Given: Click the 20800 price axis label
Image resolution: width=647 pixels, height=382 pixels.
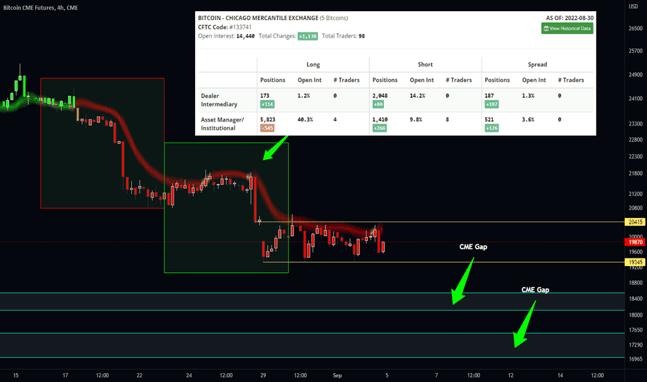Looking at the screenshot, I should click(635, 208).
